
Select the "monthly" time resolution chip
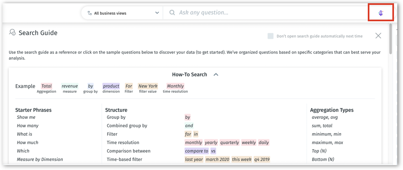(x=193, y=143)
